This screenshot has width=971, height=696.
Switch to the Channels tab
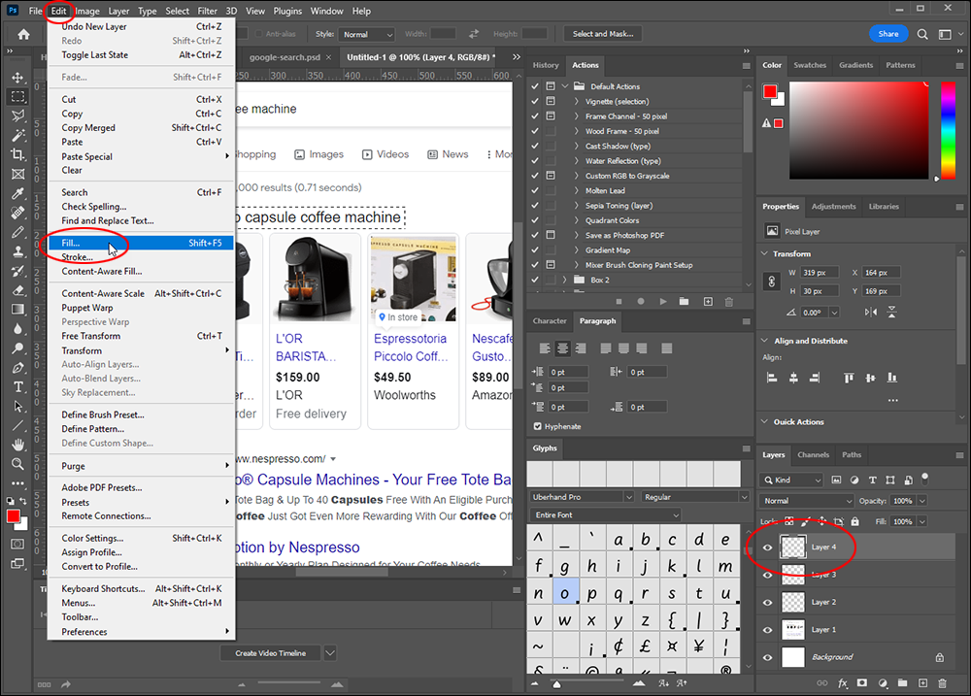click(x=813, y=454)
